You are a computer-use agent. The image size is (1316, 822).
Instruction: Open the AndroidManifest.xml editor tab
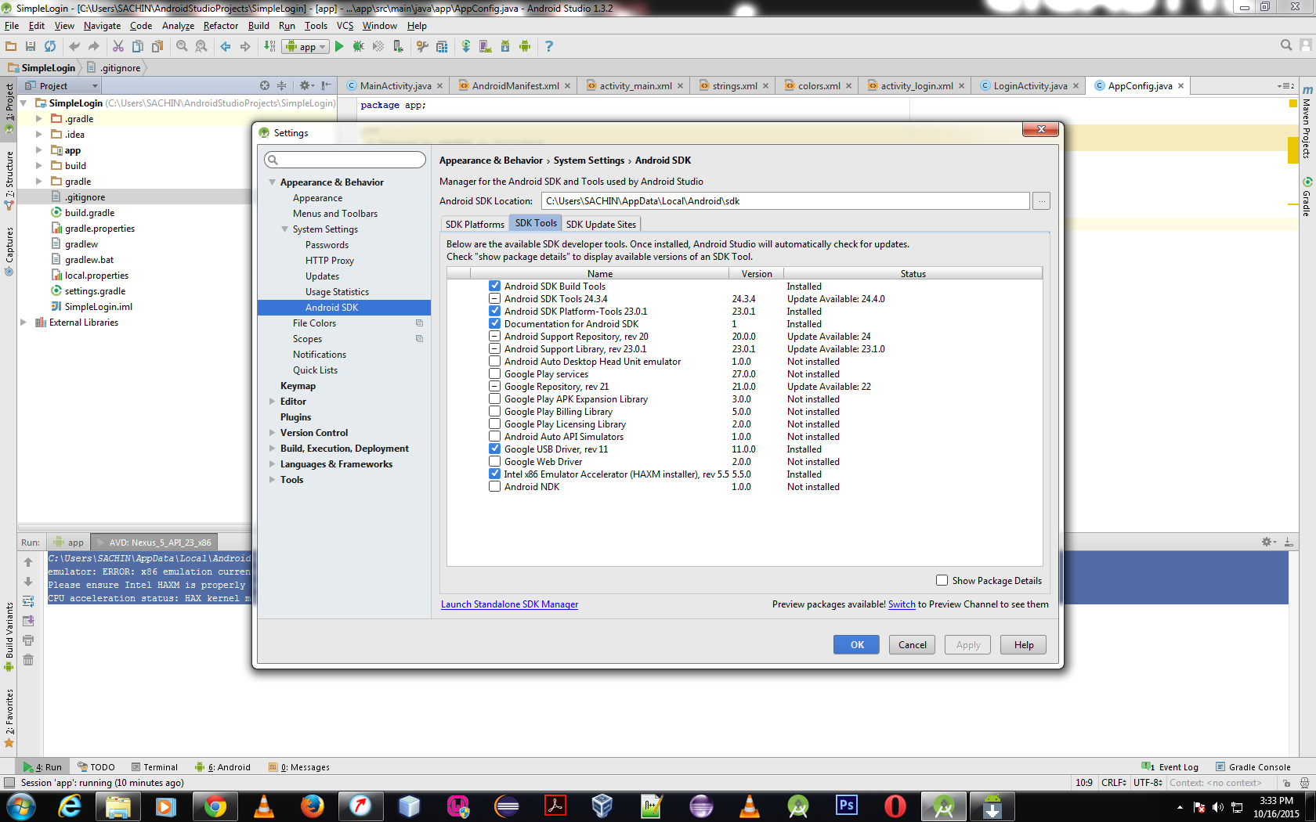515,86
